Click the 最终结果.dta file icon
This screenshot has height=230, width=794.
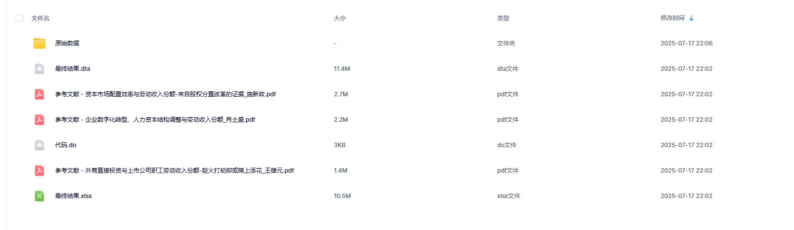(39, 69)
